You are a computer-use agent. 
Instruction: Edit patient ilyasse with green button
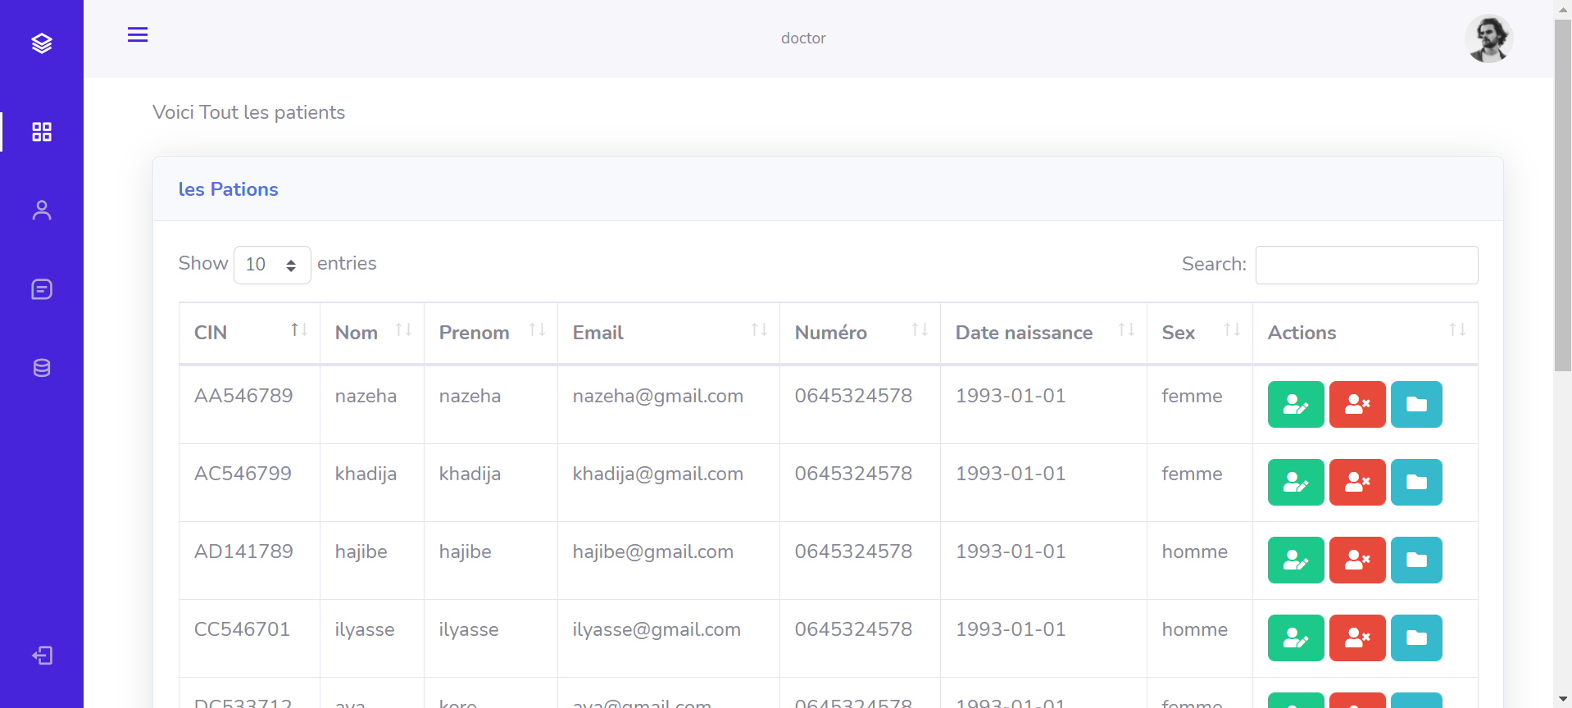pyautogui.click(x=1296, y=638)
